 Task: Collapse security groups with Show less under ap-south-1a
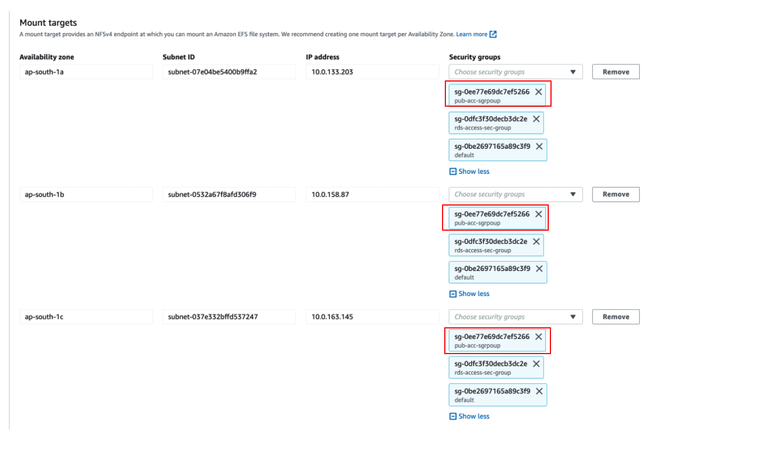(x=469, y=171)
